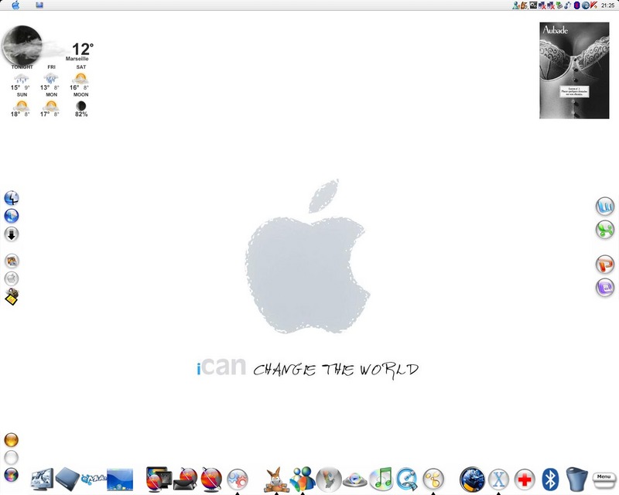The width and height of the screenshot is (619, 495).
Task: Open the red cross sphere icon
Action: 525,480
